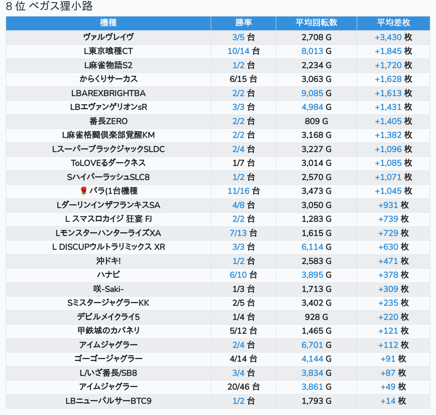
Task: Click the 6/15 台 win rate cell
Action: point(244,79)
